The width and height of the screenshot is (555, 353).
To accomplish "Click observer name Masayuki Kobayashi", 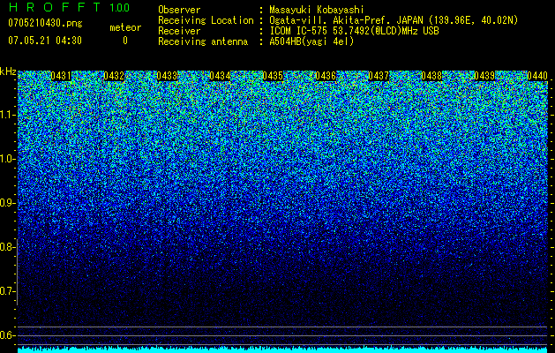I will click(x=317, y=10).
